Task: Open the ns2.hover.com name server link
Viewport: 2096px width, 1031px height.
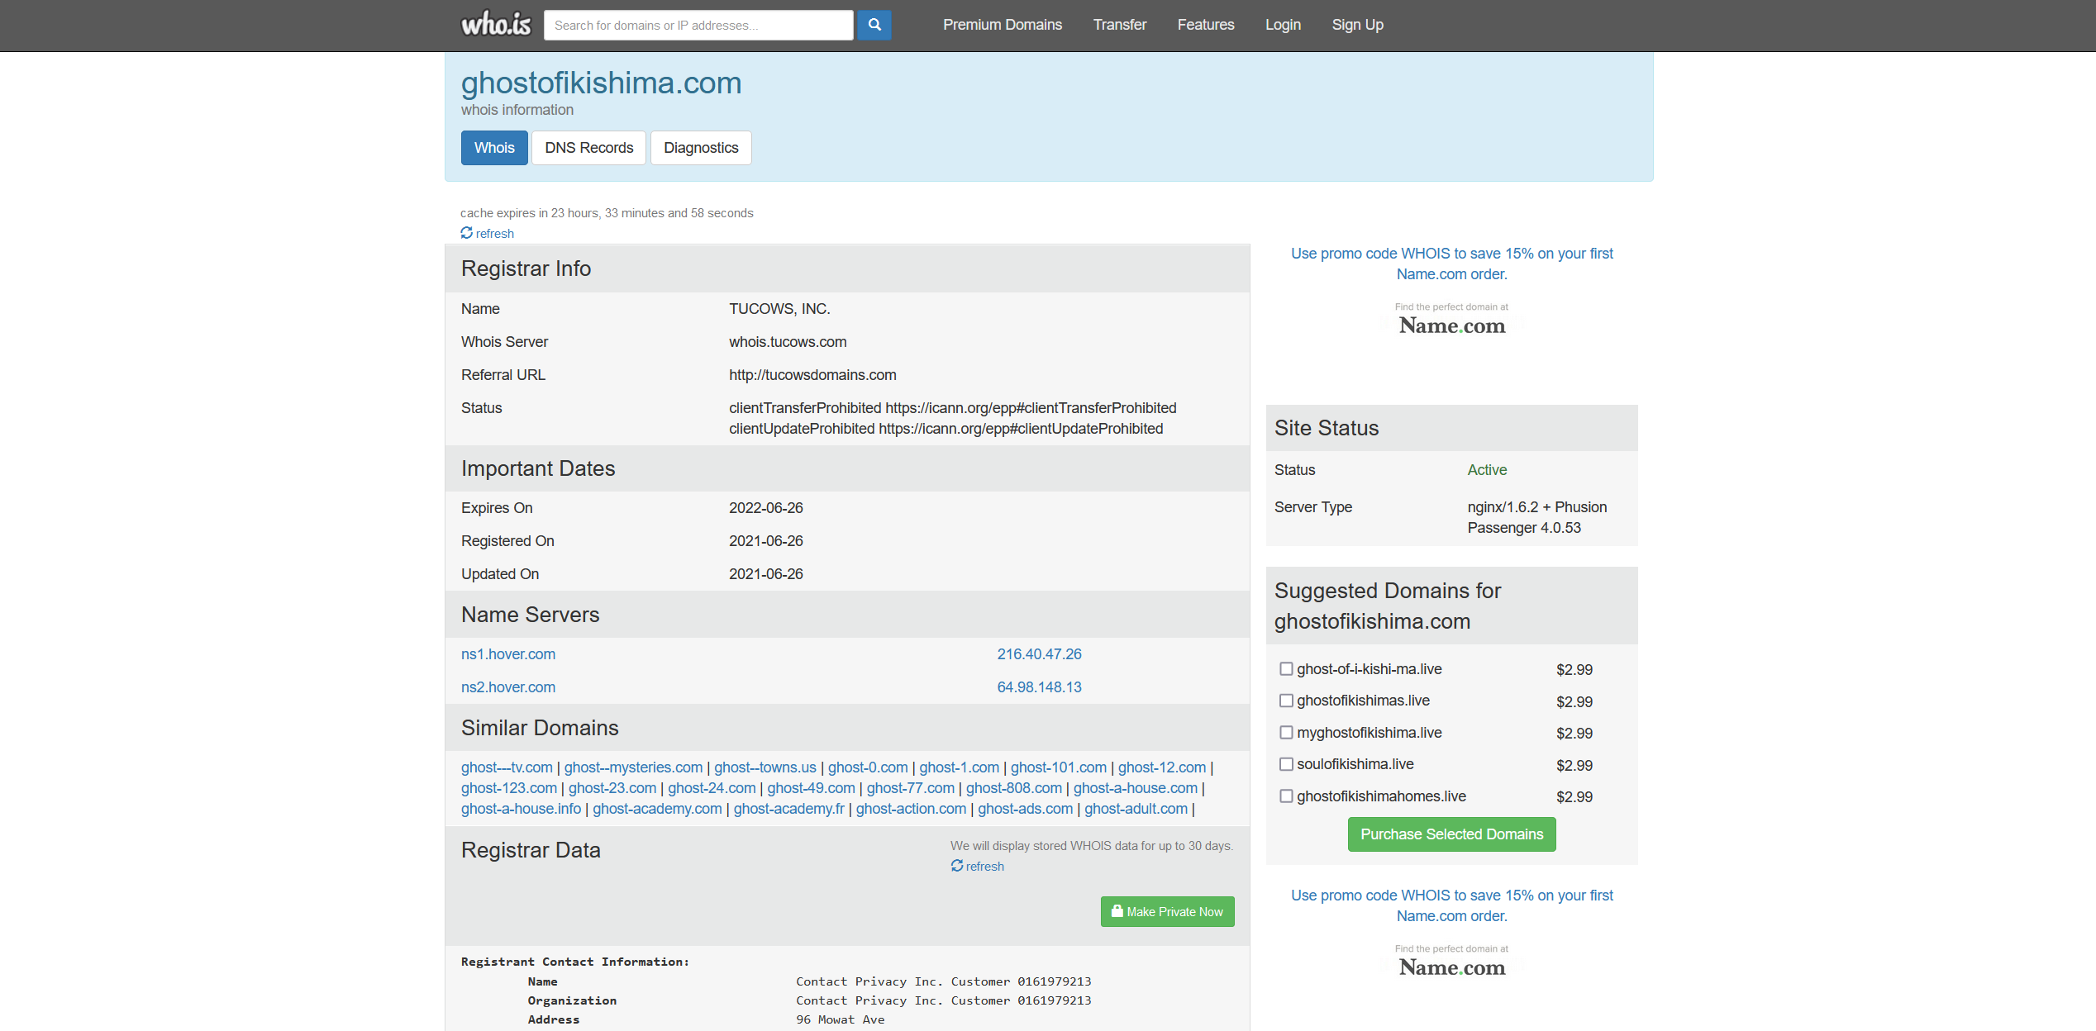Action: pos(508,687)
